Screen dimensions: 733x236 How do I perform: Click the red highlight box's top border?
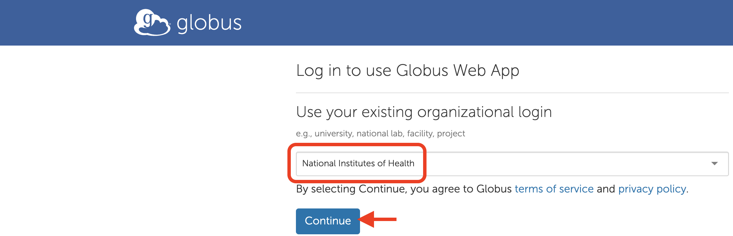click(357, 145)
